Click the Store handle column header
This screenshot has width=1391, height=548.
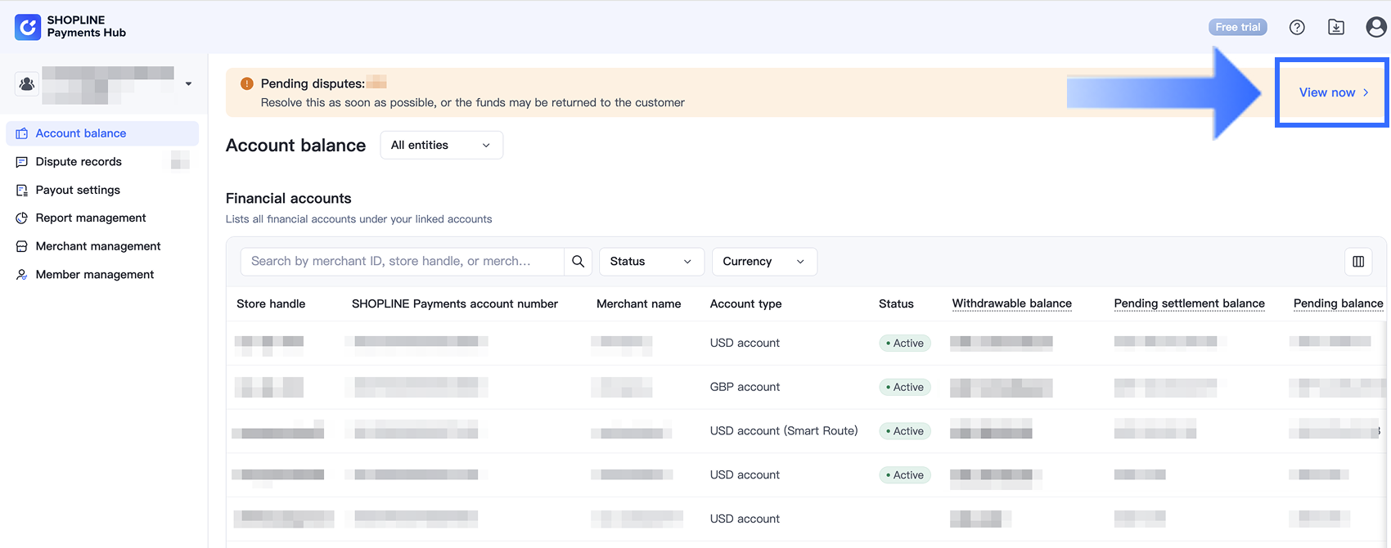[x=271, y=303]
